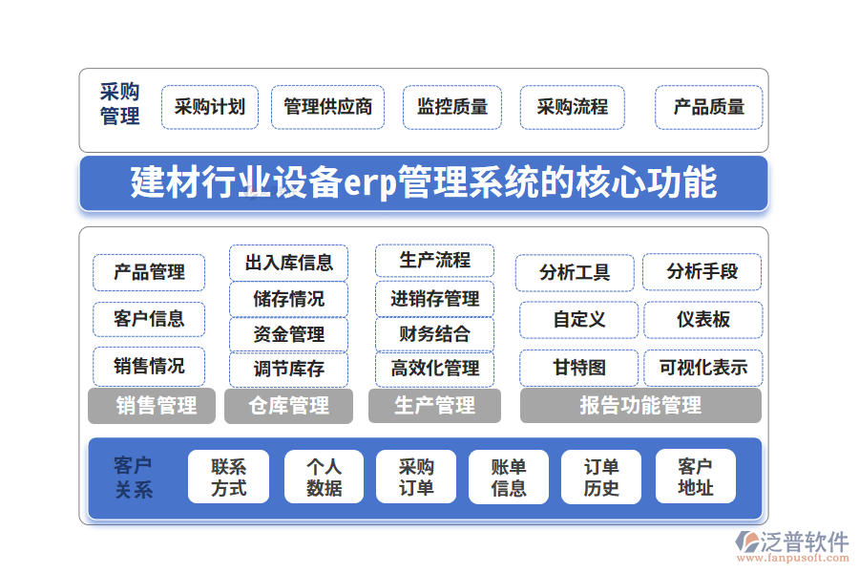Switch to the 销售管理 section tab
Image resolution: width=859 pixels, height=573 pixels.
[x=152, y=406]
